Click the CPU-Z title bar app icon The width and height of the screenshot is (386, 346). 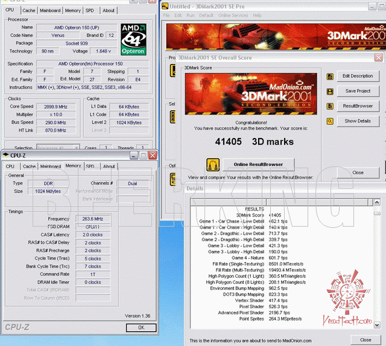click(x=5, y=155)
